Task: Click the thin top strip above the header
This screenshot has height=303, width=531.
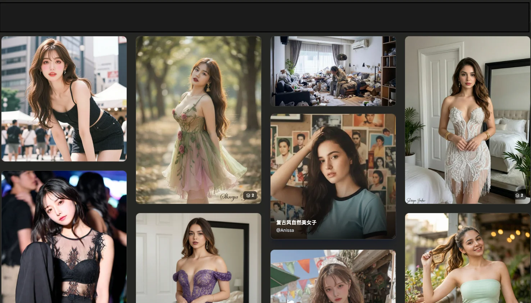Action: click(265, 0)
